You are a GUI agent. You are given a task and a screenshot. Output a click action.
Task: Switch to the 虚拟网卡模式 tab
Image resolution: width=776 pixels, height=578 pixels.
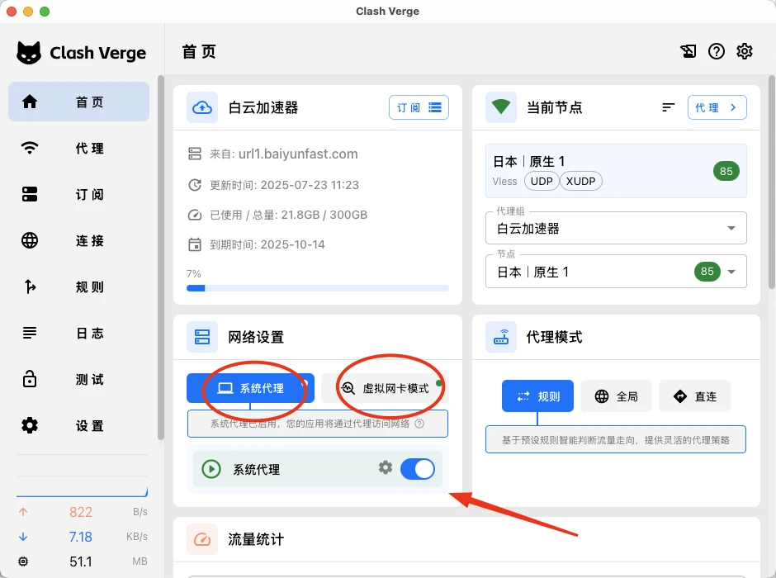coord(390,387)
